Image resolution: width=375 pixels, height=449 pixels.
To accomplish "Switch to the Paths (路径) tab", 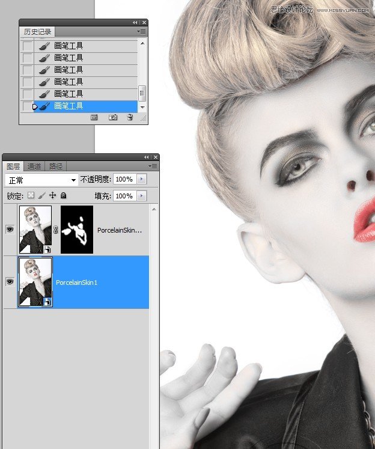I will point(56,166).
